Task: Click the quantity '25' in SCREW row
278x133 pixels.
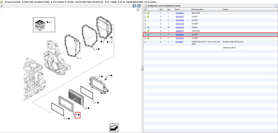Action: coord(169,28)
